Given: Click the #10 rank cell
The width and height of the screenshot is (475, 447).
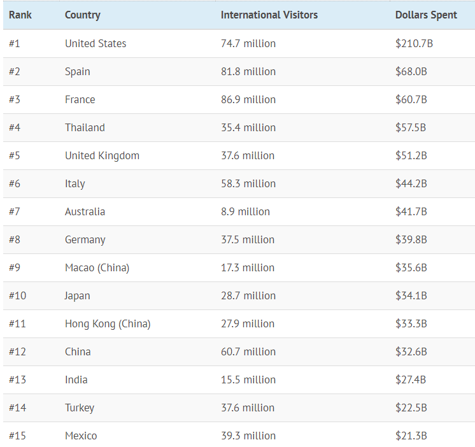Looking at the screenshot, I should pos(17,295).
